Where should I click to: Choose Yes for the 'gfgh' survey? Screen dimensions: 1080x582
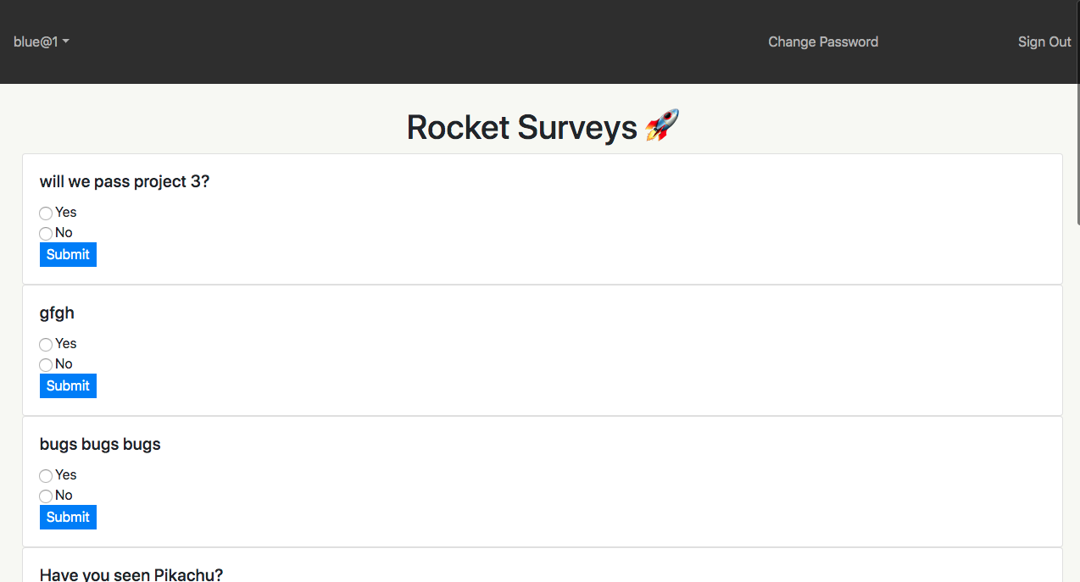(46, 345)
